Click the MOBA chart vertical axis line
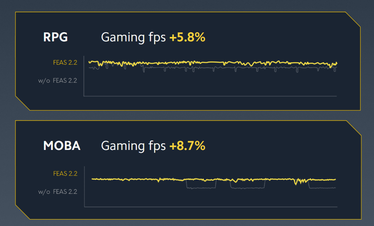The height and width of the screenshot is (226, 374). [x=84, y=187]
